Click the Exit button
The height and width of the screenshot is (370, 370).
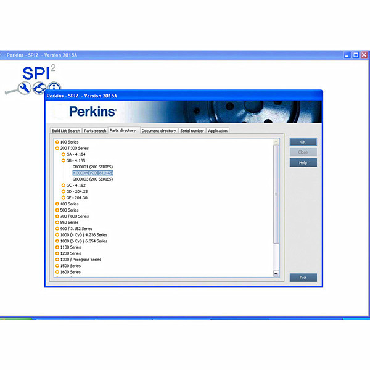(303, 277)
